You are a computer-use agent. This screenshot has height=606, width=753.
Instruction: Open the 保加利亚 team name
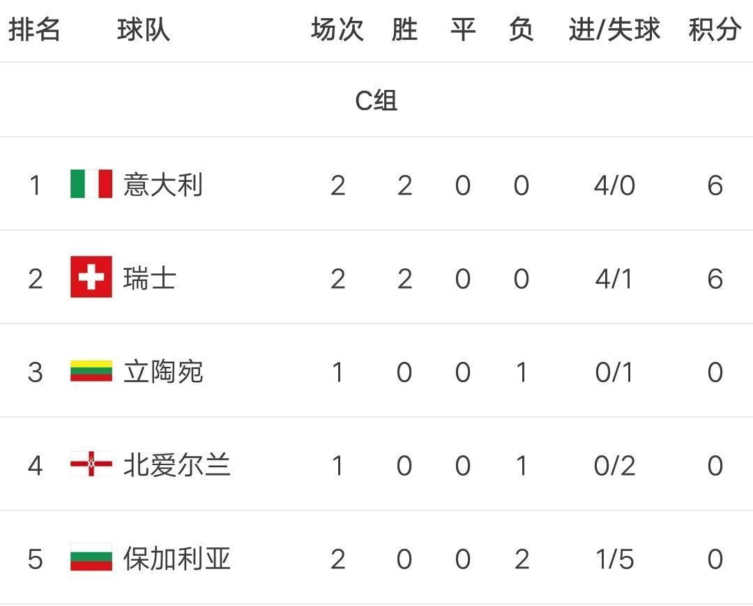click(176, 559)
